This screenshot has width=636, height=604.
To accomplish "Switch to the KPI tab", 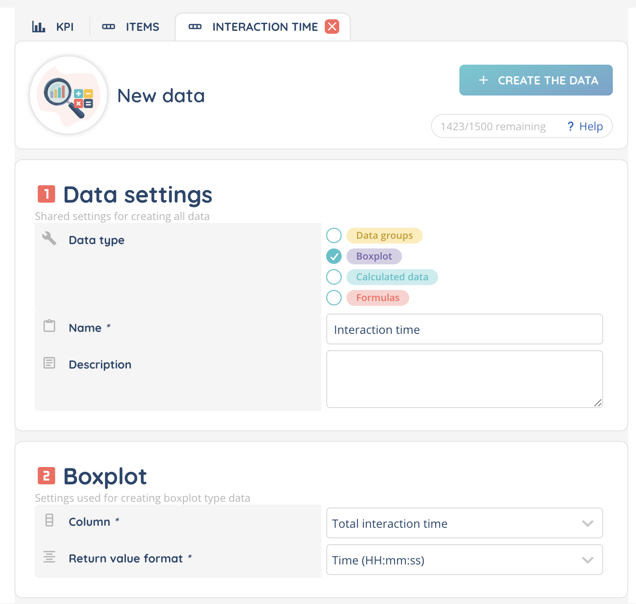I will 65,27.
